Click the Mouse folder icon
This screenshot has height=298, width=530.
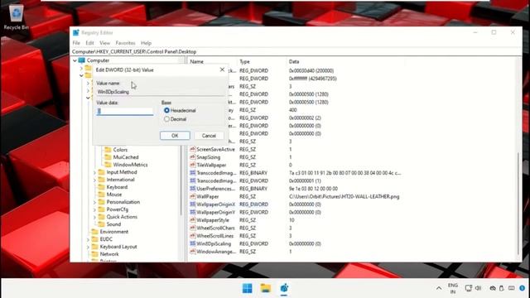click(x=101, y=195)
